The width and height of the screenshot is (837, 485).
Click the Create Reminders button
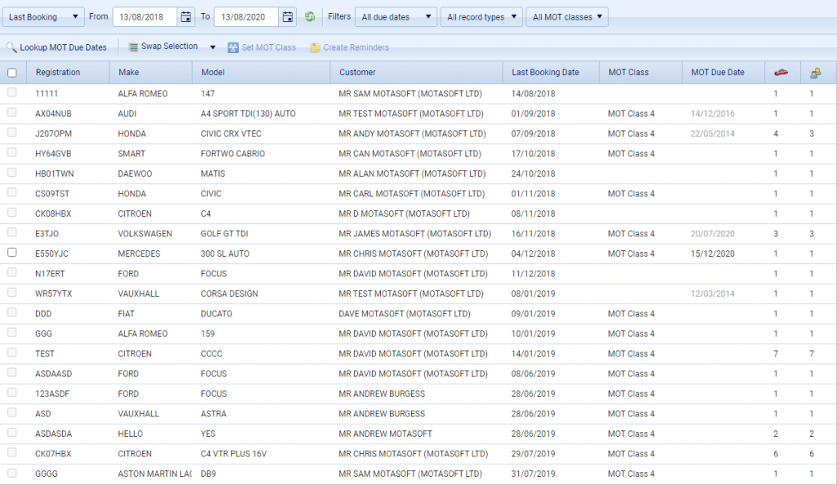350,47
